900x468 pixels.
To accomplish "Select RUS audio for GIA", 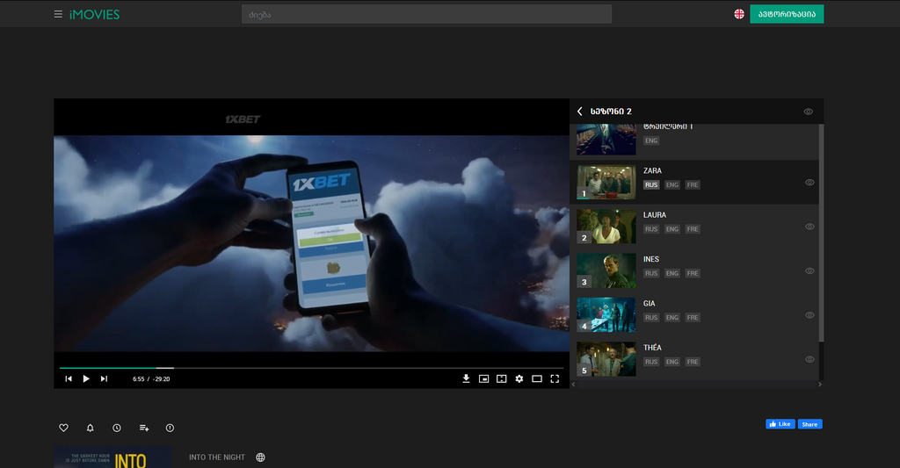I will click(651, 317).
